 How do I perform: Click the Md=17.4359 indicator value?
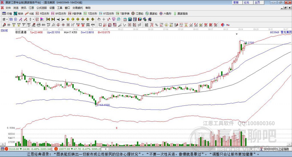point(70,32)
